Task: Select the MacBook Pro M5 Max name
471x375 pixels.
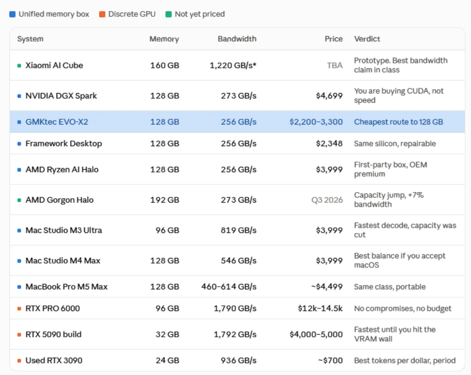Action: (66, 287)
